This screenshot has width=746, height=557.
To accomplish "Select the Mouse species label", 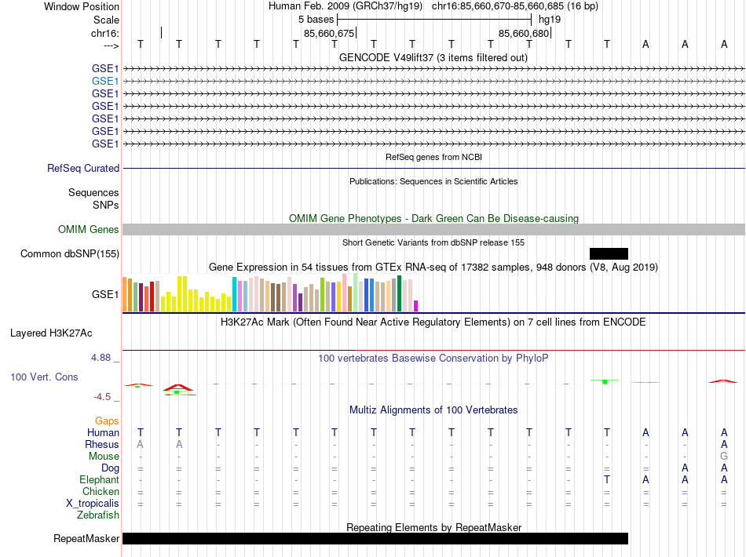I will click(104, 457).
